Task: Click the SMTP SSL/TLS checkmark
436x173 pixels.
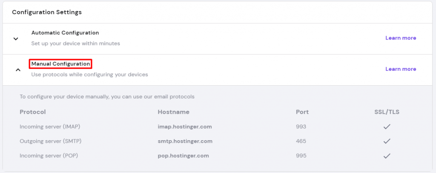Action: 387,141
